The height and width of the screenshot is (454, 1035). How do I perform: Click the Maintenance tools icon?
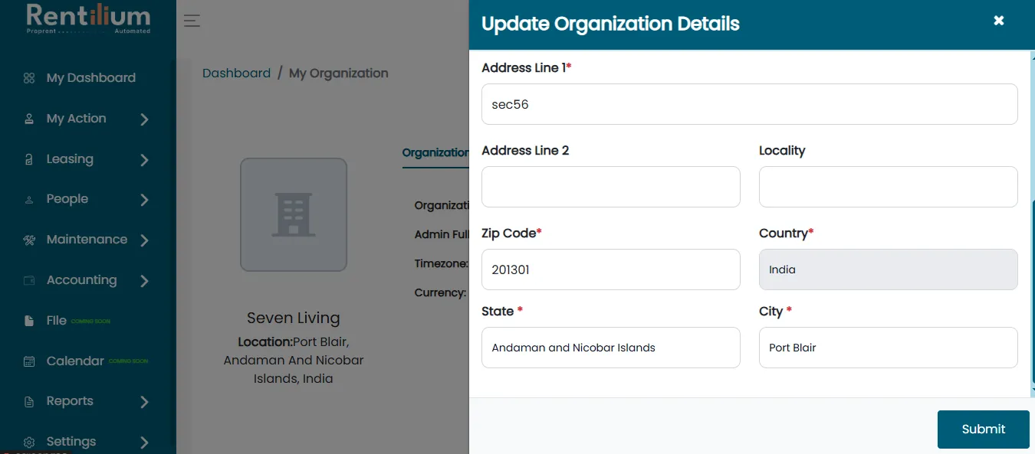(x=29, y=240)
